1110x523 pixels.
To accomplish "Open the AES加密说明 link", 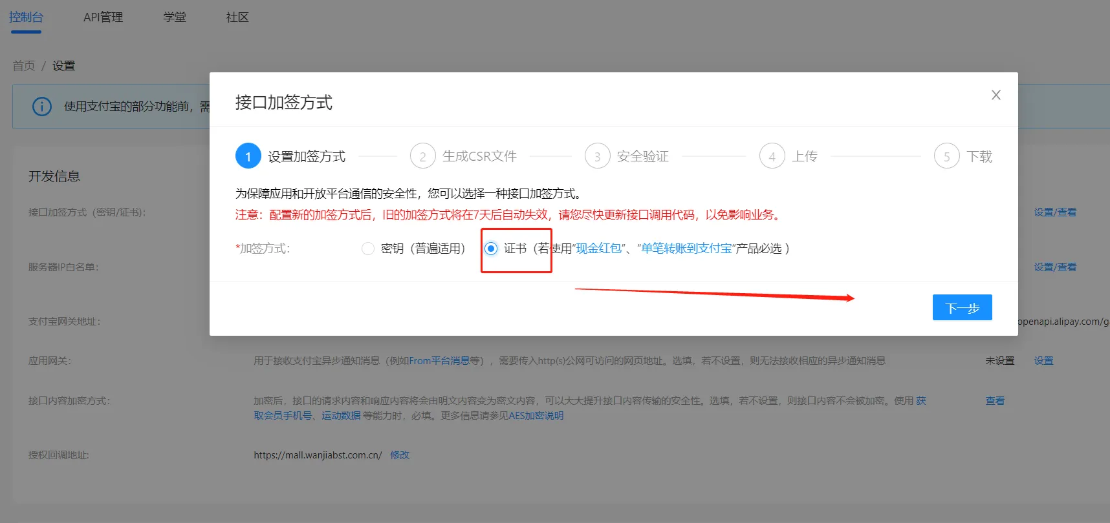I will point(536,416).
